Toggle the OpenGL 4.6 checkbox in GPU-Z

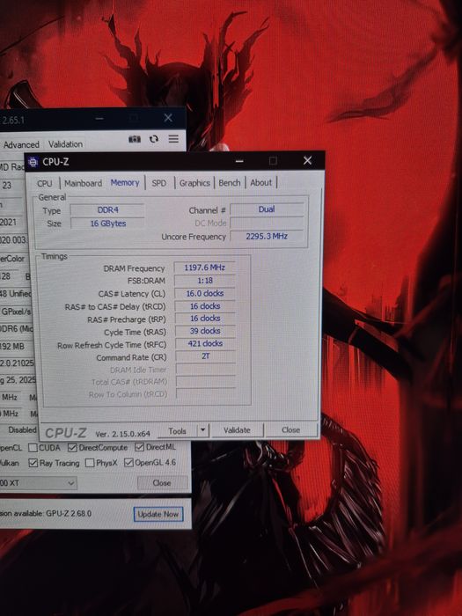[x=128, y=463]
